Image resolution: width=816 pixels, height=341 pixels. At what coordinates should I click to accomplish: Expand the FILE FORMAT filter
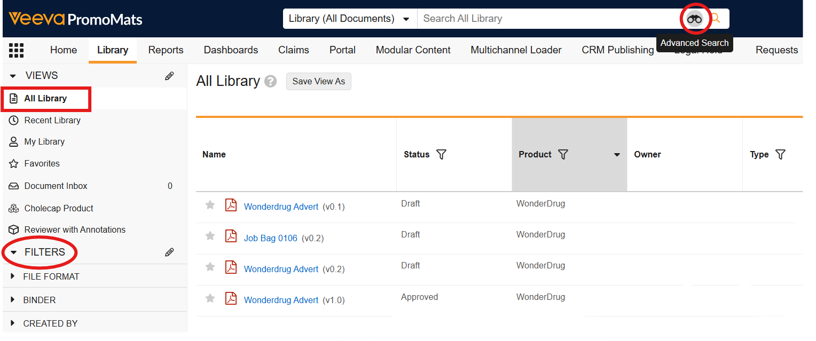tap(13, 276)
